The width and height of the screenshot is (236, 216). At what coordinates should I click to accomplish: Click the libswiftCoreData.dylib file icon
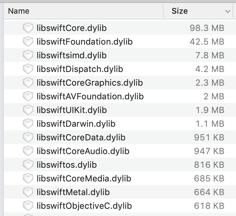(x=28, y=137)
